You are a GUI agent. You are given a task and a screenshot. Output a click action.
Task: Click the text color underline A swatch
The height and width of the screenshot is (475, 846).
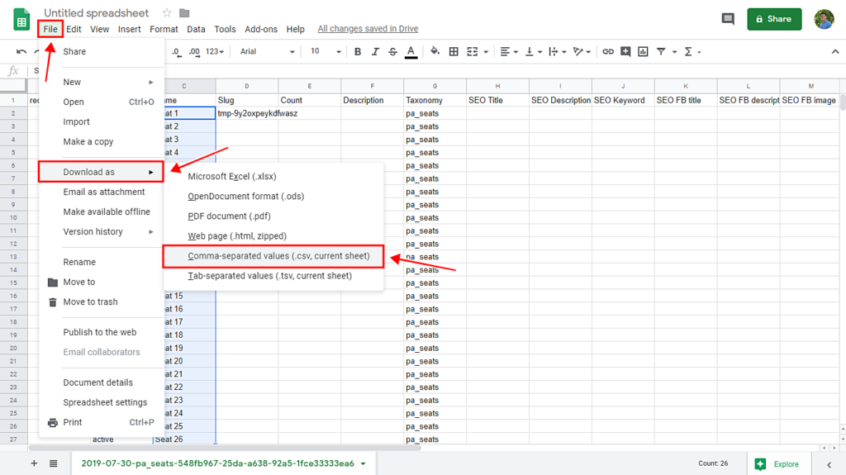click(411, 51)
